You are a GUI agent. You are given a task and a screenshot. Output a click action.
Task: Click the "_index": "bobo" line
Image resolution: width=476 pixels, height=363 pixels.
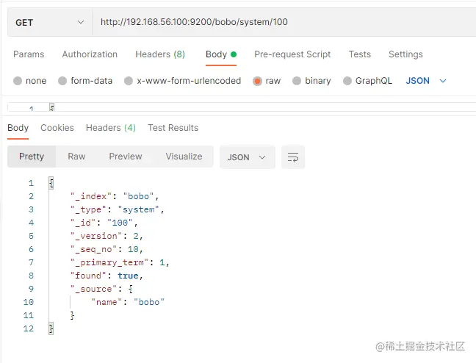pyautogui.click(x=115, y=196)
